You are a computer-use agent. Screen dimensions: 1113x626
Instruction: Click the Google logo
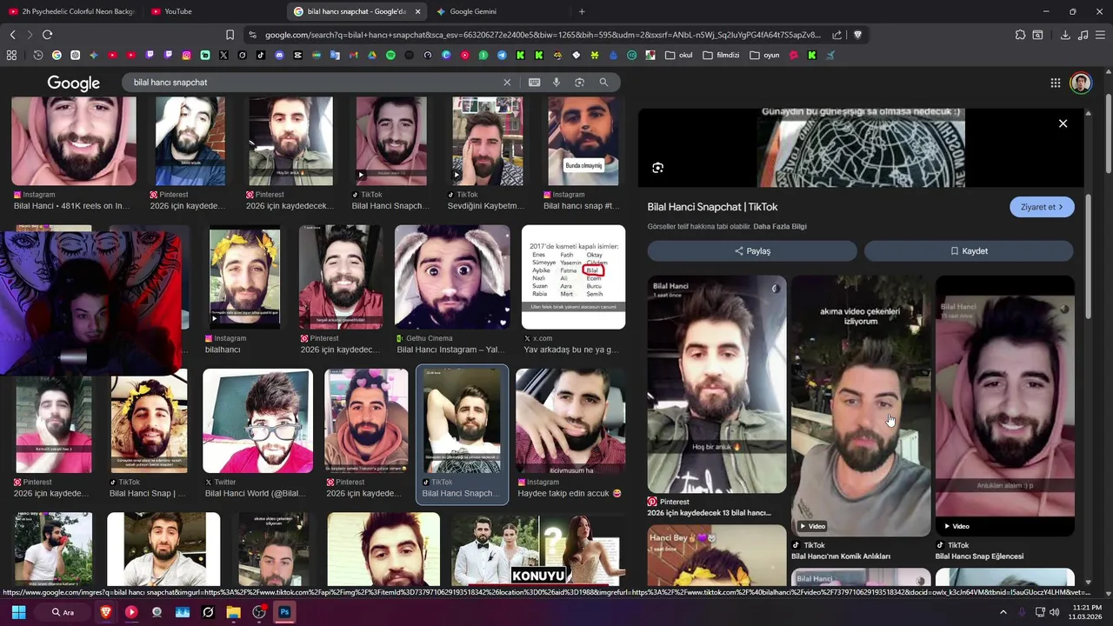(74, 83)
